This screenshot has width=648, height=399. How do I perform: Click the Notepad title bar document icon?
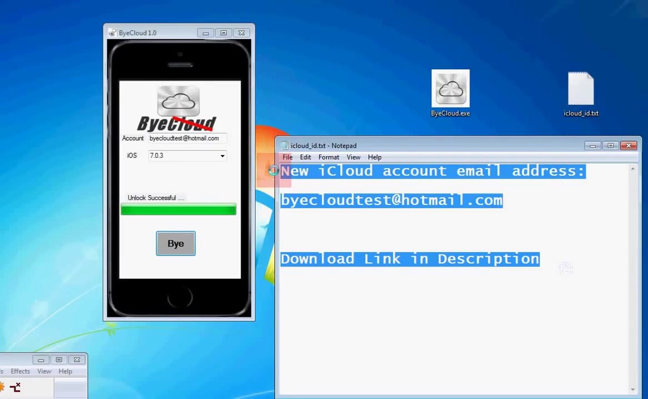(284, 145)
